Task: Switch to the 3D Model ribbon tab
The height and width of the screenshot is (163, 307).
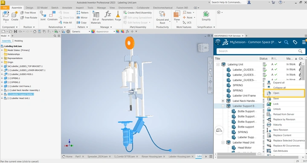Action: pyautogui.click(x=42, y=8)
